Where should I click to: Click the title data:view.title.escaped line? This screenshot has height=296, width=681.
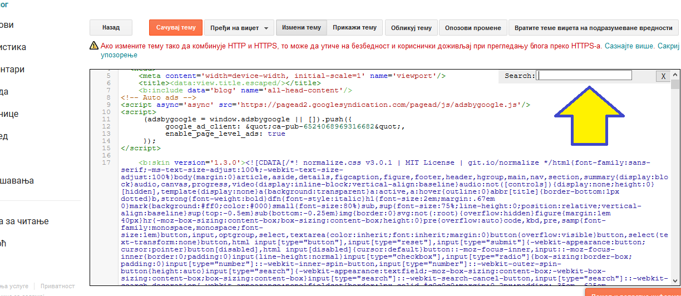pos(230,83)
